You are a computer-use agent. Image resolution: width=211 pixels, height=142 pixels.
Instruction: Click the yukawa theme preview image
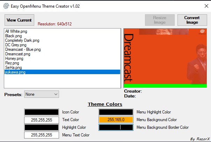pos(165,58)
